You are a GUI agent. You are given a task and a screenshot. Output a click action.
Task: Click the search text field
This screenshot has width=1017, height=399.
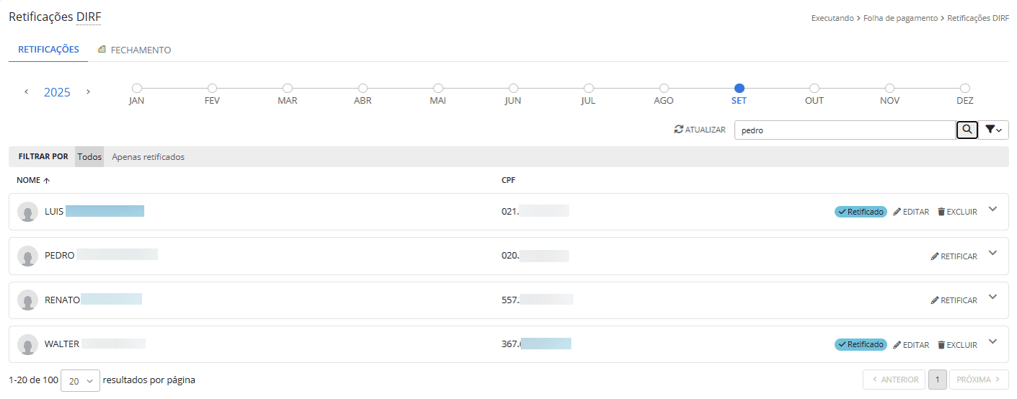coord(844,130)
